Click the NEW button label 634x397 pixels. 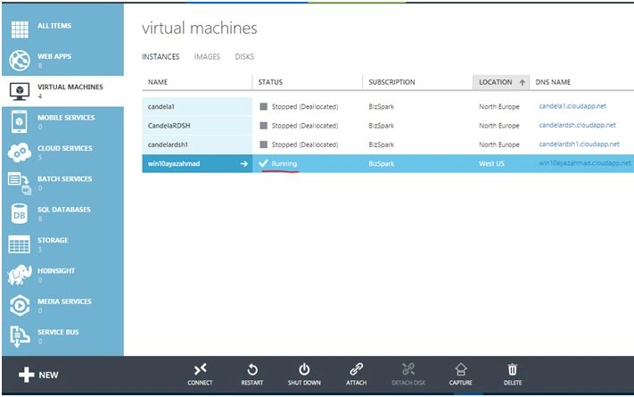(x=48, y=376)
